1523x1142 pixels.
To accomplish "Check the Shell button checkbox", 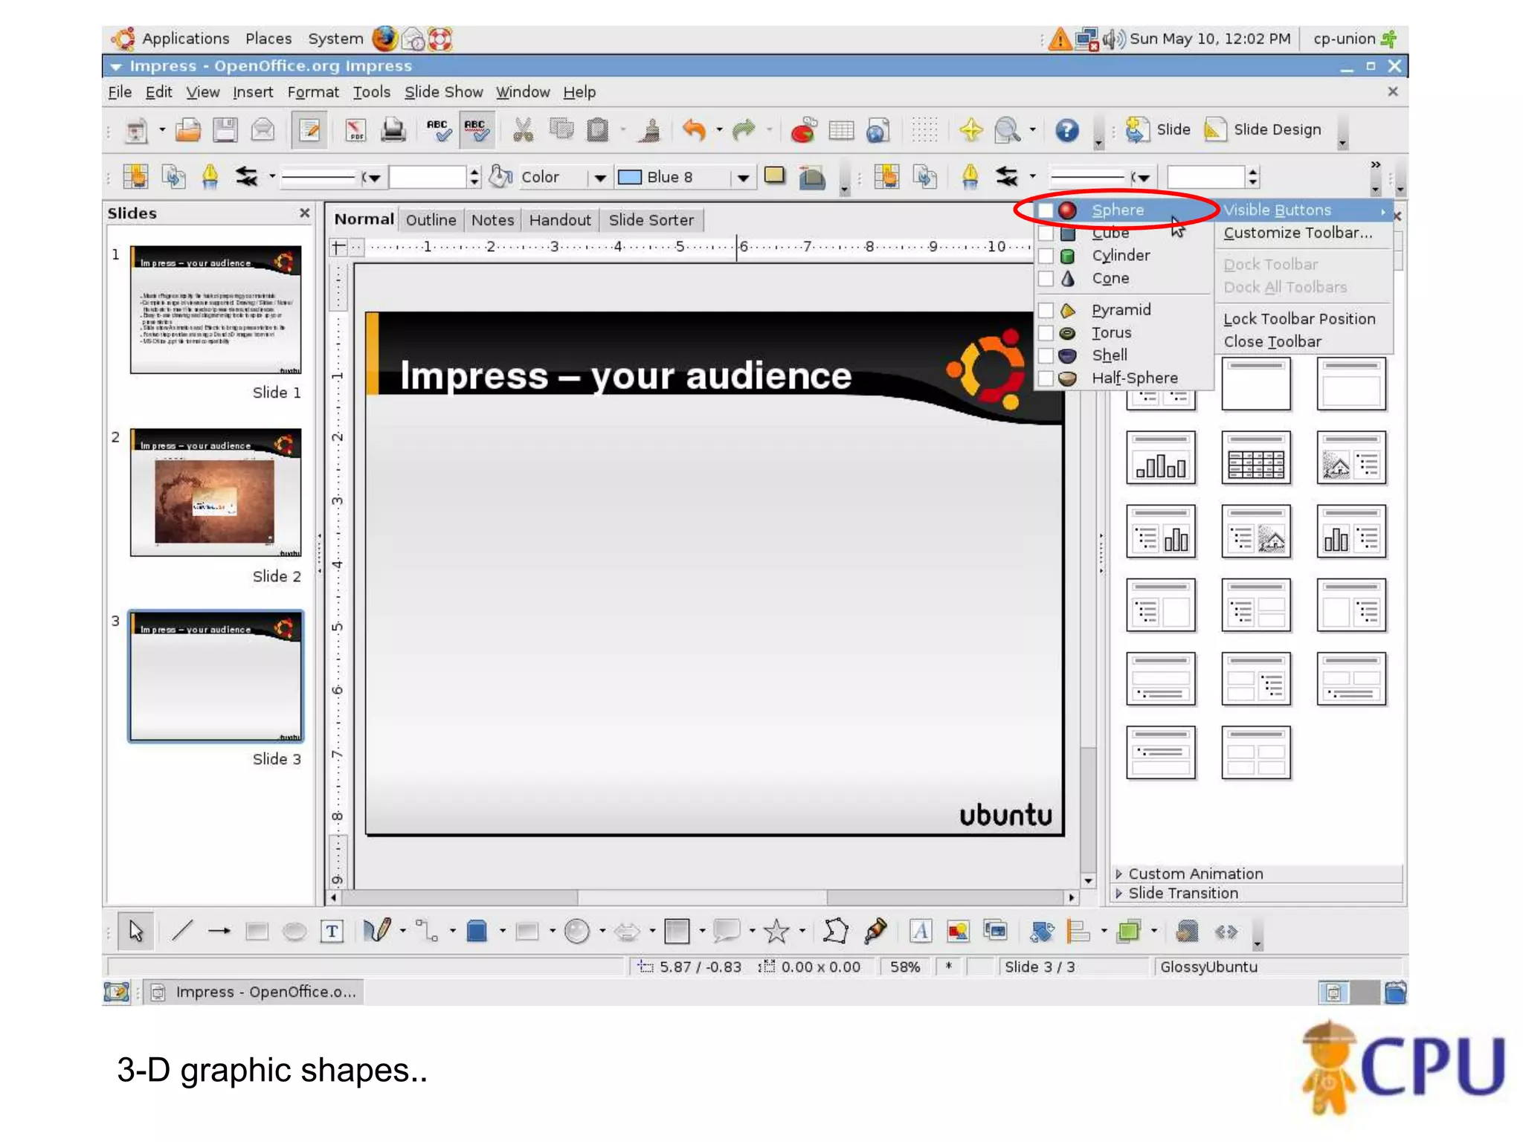I will 1046,355.
